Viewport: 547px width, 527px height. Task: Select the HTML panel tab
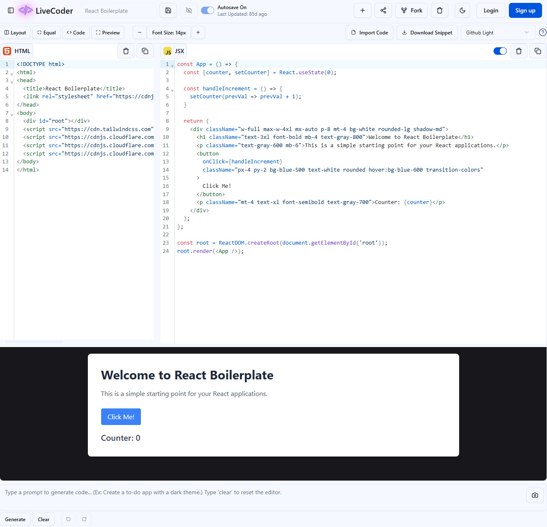tap(17, 51)
